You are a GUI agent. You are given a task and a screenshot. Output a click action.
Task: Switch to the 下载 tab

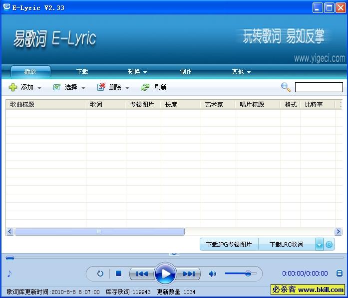(x=82, y=72)
